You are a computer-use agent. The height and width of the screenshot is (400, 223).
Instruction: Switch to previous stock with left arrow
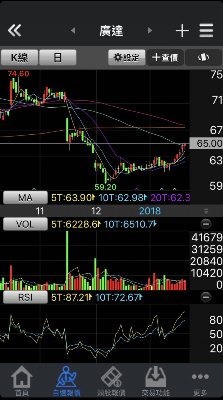coord(73,30)
